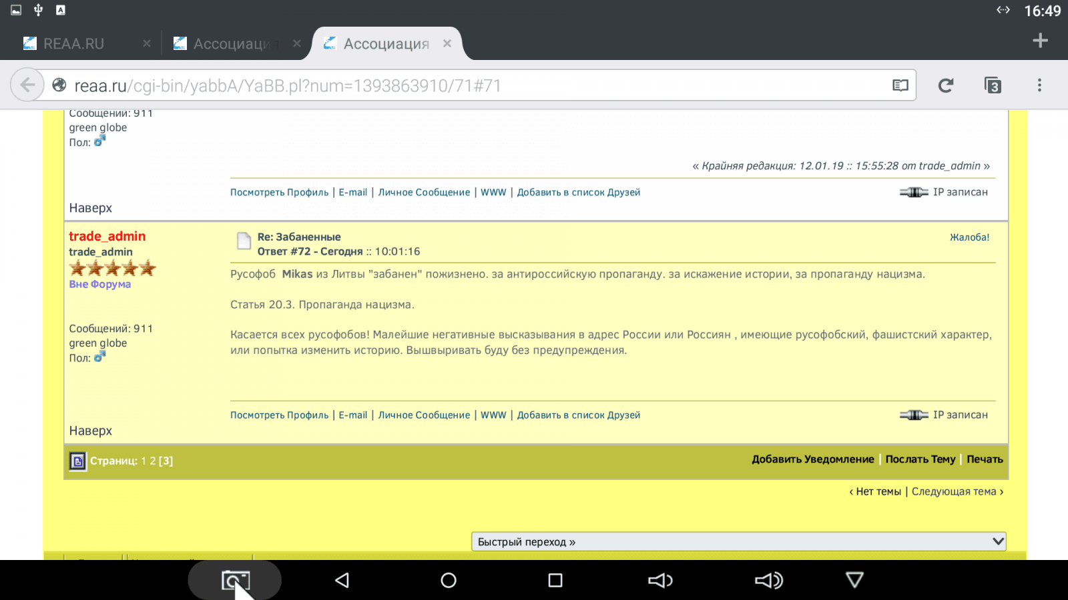Tap the clock showing 16:49
Image resolution: width=1068 pixels, height=600 pixels.
1042,11
